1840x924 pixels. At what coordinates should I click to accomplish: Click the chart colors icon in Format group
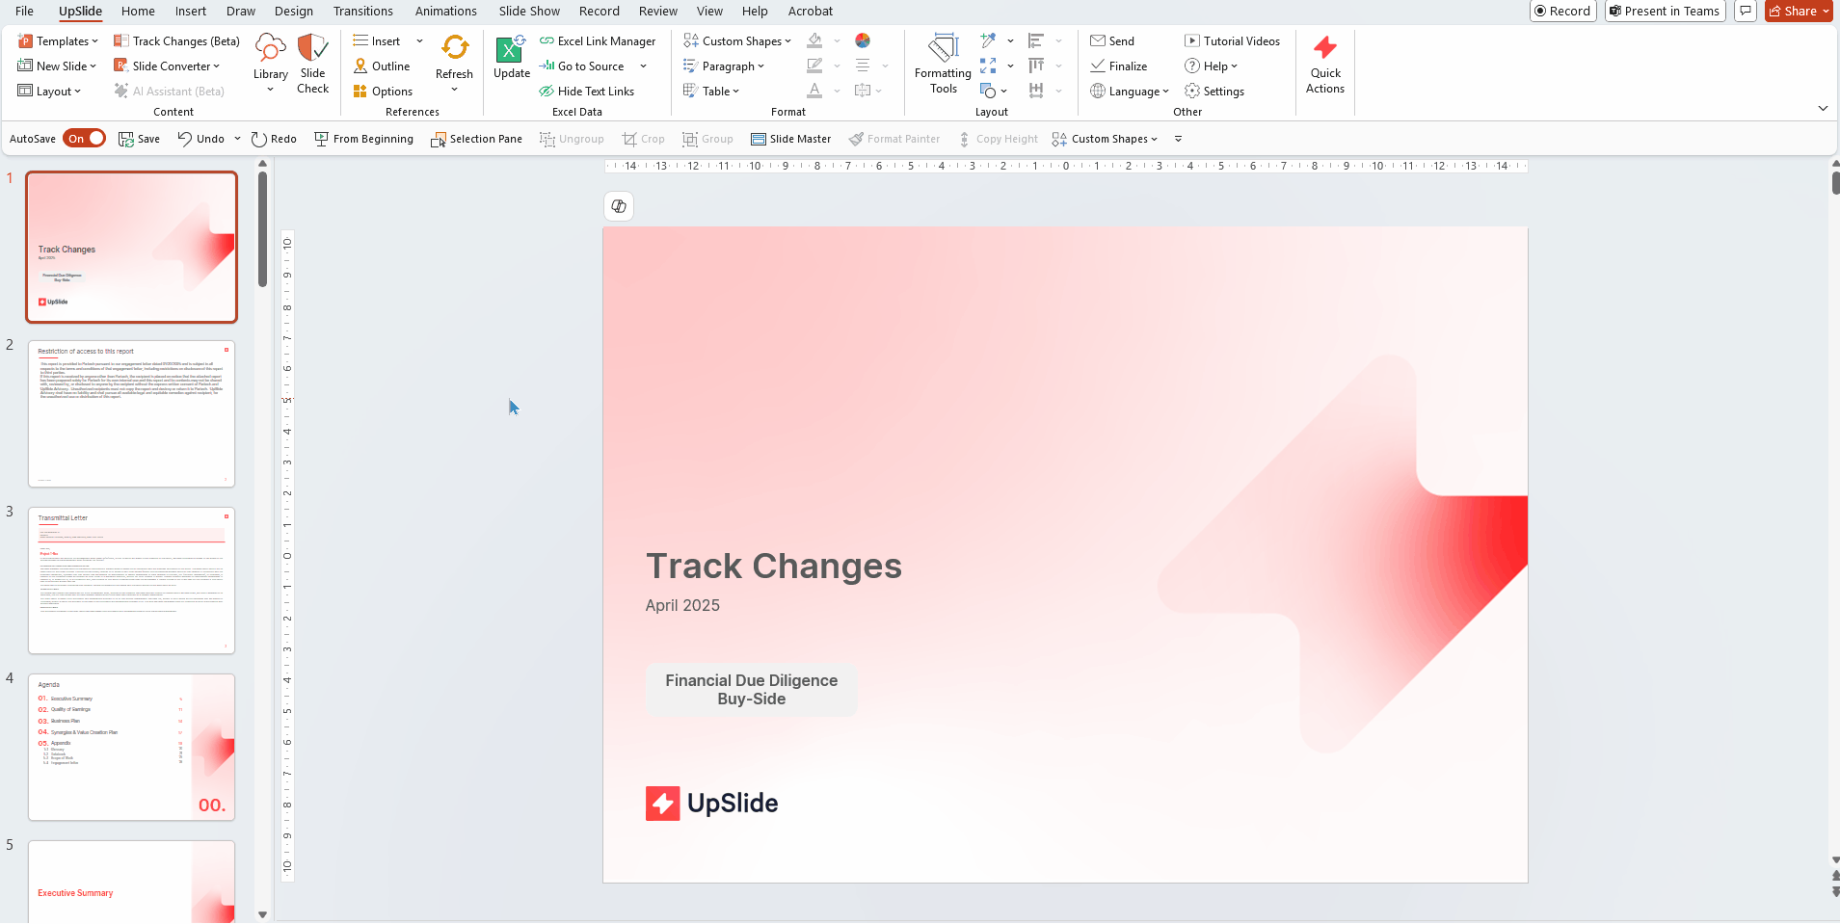click(863, 40)
